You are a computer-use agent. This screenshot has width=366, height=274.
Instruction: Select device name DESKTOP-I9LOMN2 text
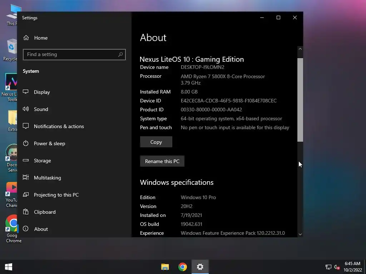(x=202, y=67)
